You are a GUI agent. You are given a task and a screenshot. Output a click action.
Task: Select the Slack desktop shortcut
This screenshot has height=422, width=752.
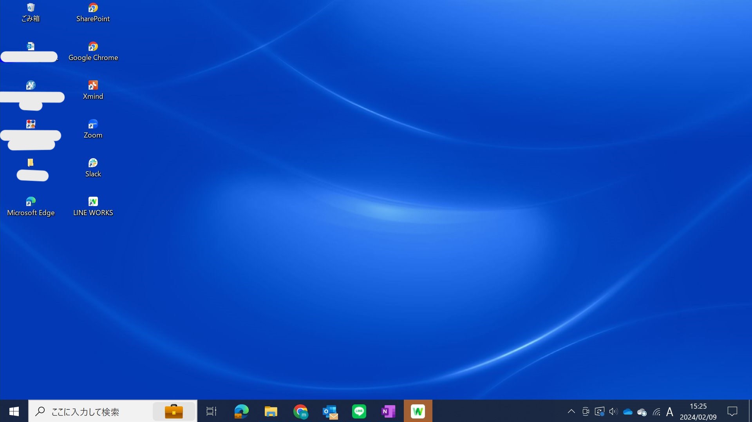(93, 168)
